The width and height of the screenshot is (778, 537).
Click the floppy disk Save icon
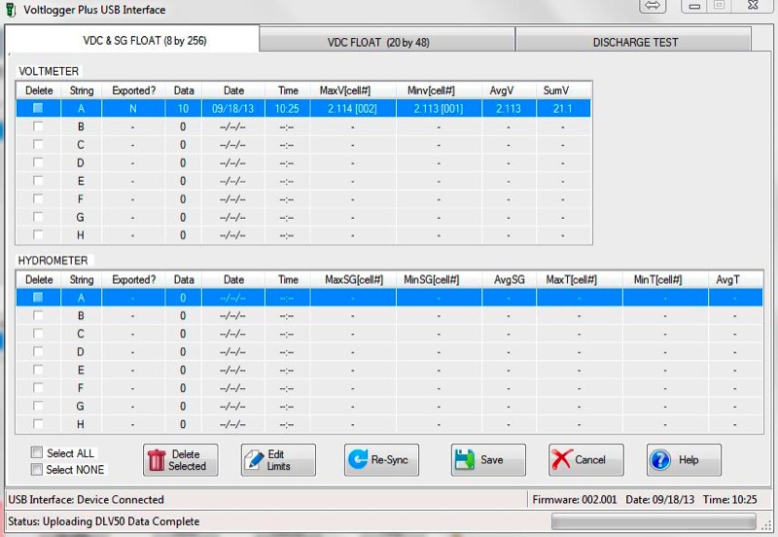click(x=465, y=460)
